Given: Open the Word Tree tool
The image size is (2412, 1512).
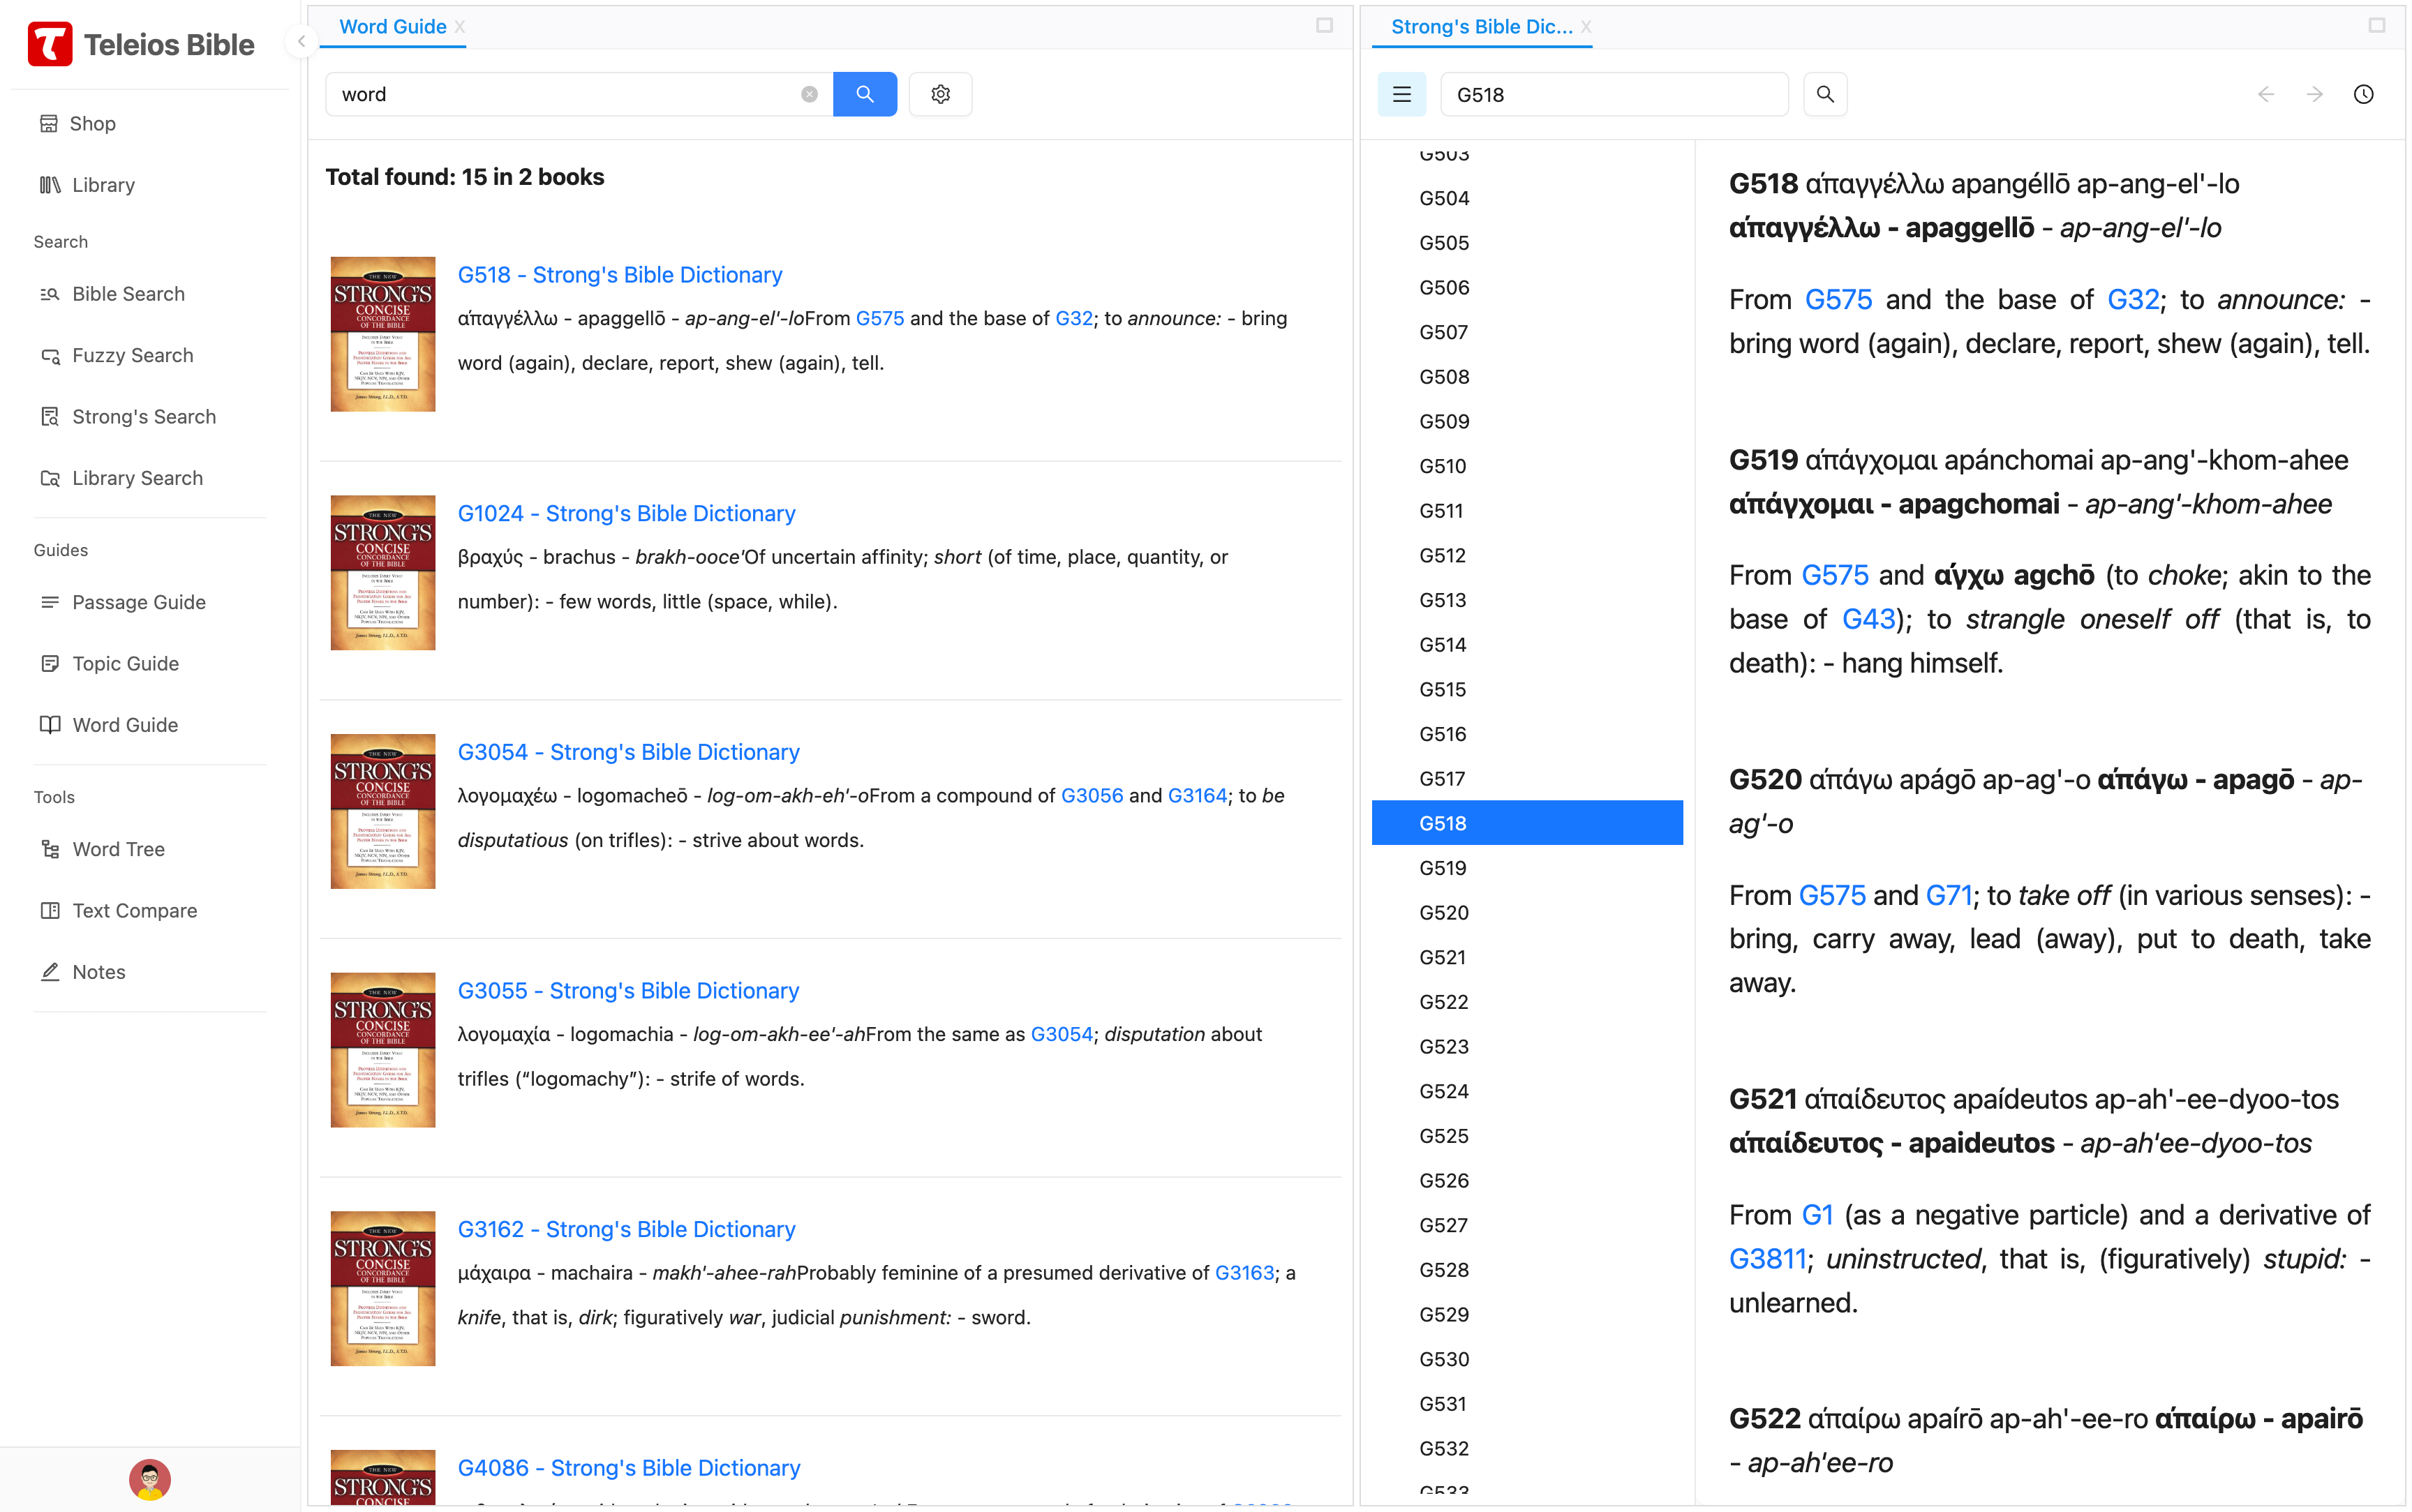Looking at the screenshot, I should [x=118, y=849].
